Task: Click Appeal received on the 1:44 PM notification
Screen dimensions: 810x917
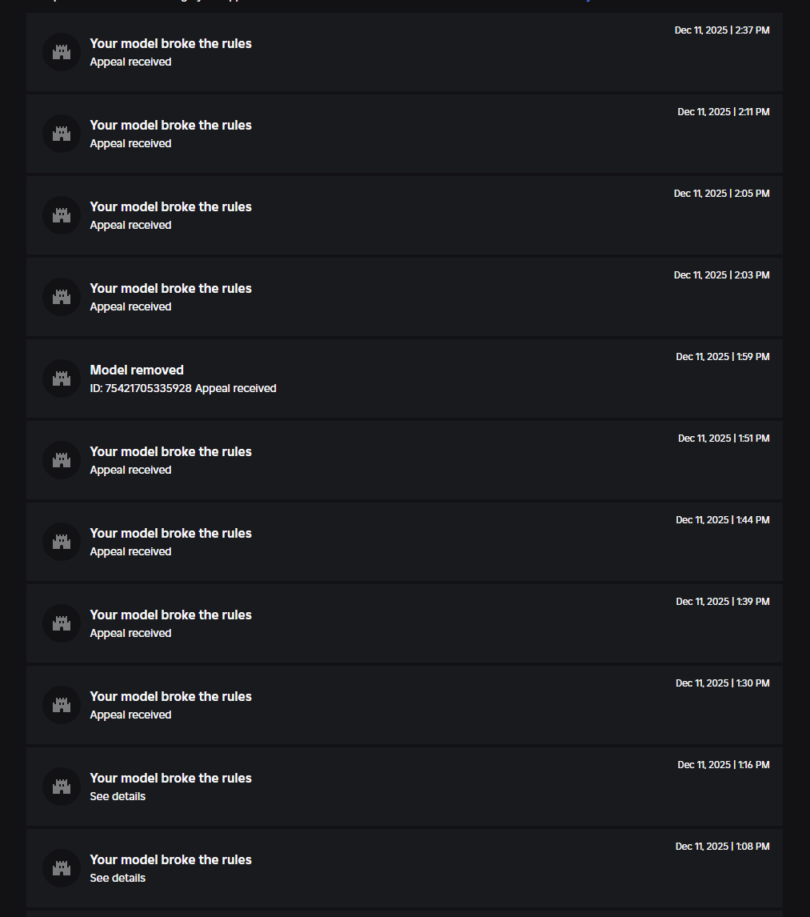Action: 130,551
